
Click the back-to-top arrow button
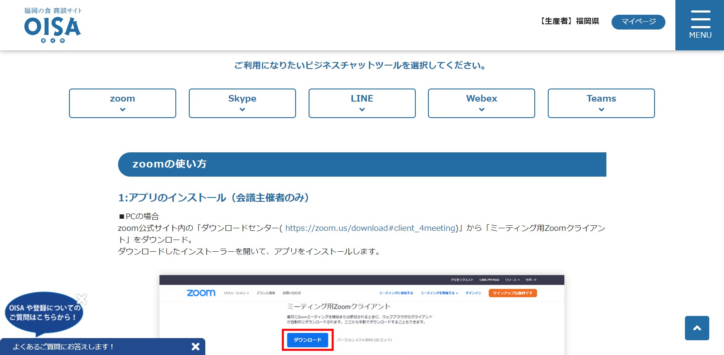pyautogui.click(x=697, y=328)
